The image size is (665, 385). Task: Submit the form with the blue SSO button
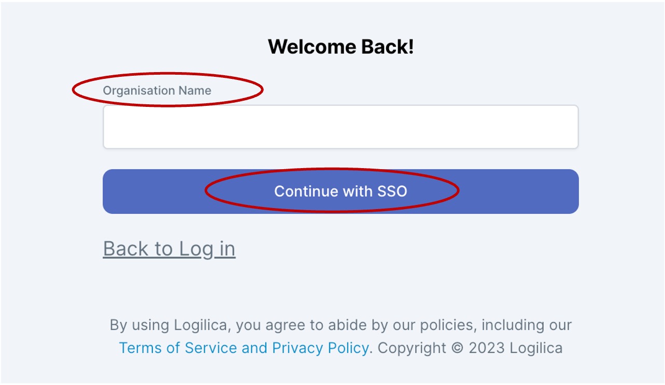(x=341, y=191)
